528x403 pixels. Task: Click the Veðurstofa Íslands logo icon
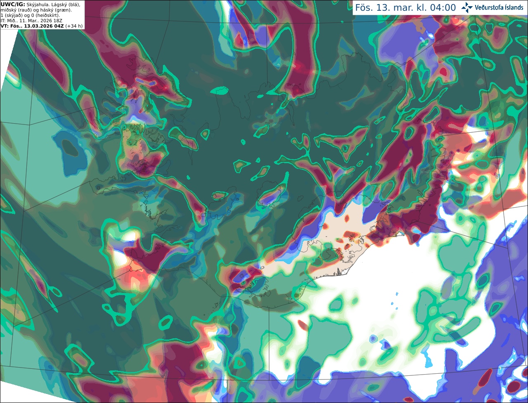pos(467,7)
